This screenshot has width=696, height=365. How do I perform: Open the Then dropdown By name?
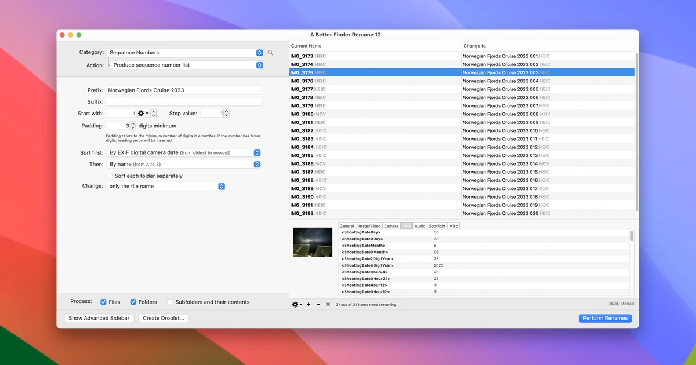[x=184, y=165]
